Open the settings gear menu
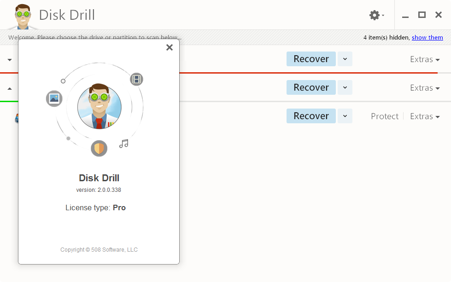The width and height of the screenshot is (451, 282). pyautogui.click(x=376, y=15)
